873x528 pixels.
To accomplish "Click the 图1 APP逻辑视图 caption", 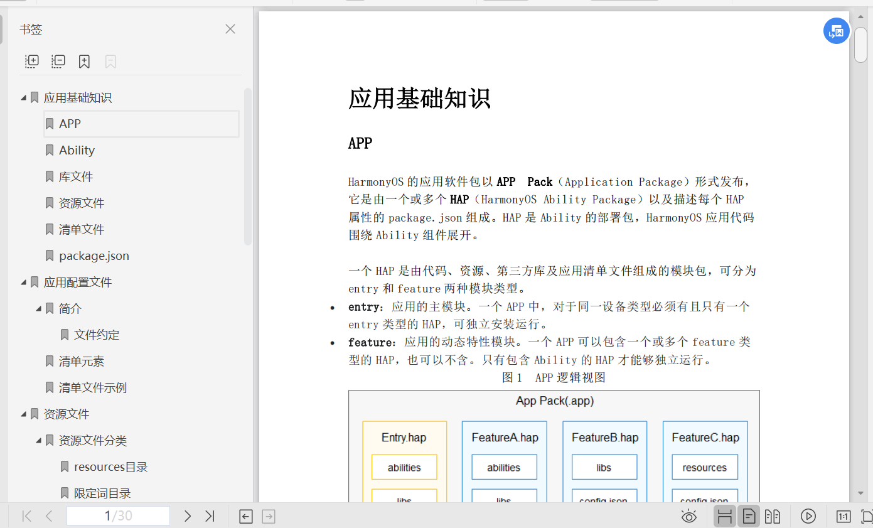I will click(554, 377).
